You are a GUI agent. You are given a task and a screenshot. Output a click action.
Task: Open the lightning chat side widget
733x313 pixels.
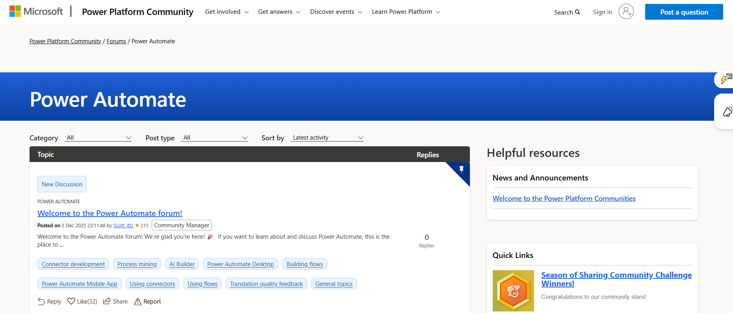pyautogui.click(x=726, y=79)
